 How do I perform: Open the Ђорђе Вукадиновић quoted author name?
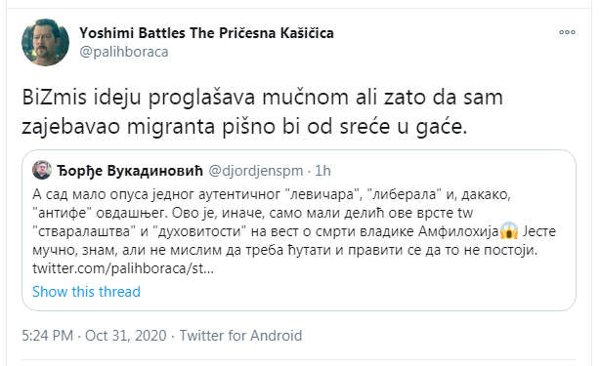tap(130, 171)
